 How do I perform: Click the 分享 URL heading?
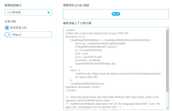(10, 22)
